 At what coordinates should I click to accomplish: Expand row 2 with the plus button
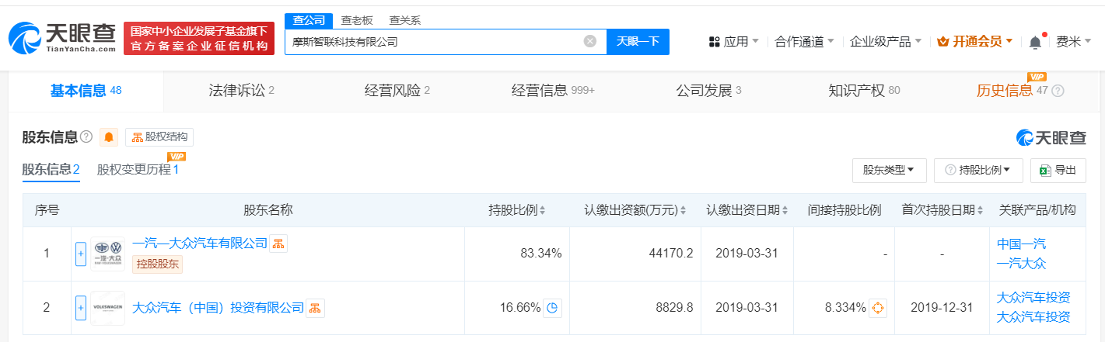81,308
